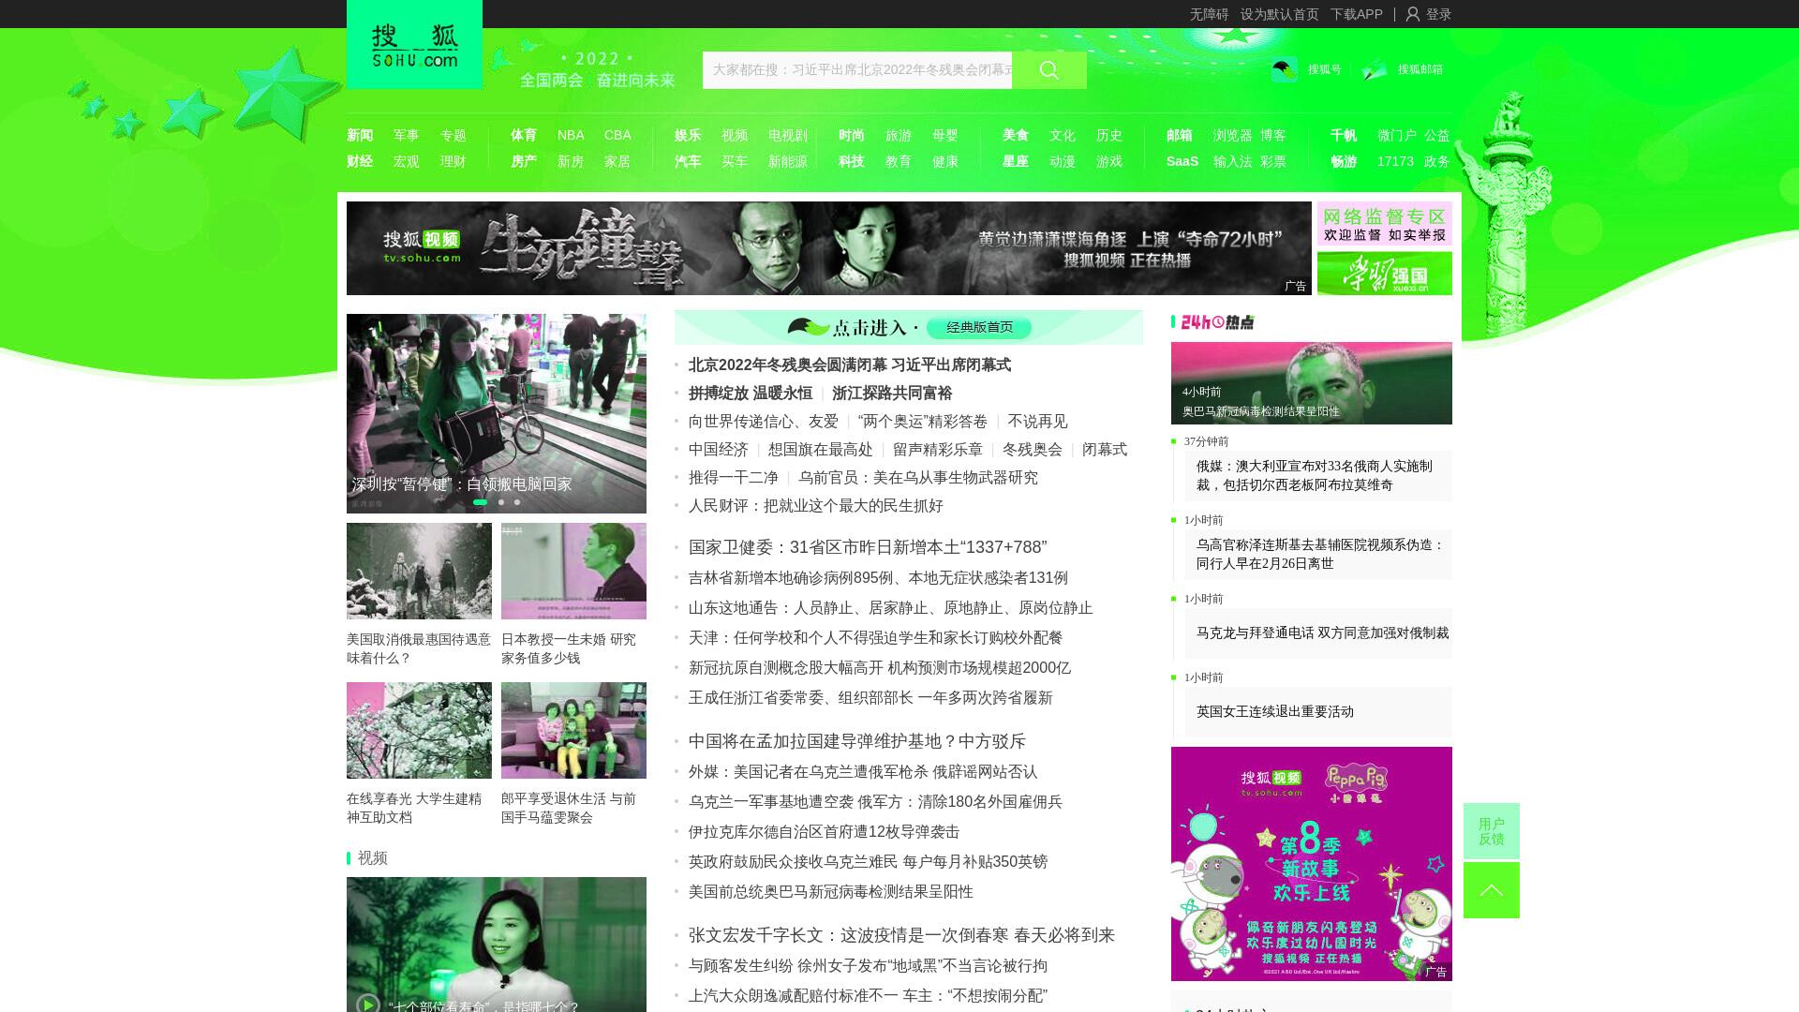The width and height of the screenshot is (1799, 1012).
Task: Click 下载APP link
Action: [x=1356, y=14]
